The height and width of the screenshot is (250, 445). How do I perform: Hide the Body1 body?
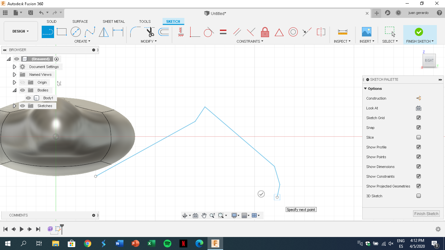(28, 98)
